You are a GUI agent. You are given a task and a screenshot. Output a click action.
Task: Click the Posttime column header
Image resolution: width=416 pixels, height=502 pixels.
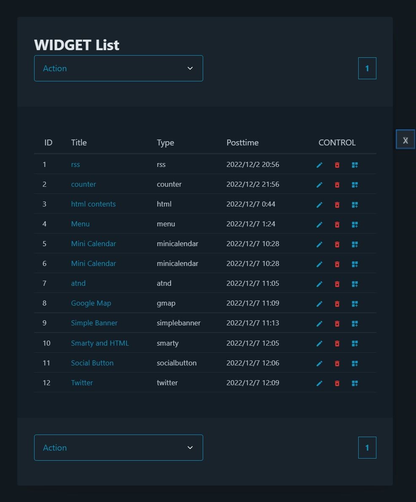click(x=242, y=142)
